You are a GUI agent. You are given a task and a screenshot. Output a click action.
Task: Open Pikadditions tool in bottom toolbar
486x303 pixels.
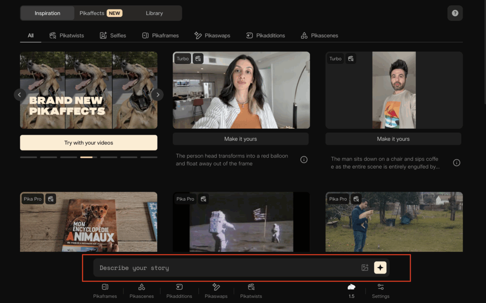[179, 291]
